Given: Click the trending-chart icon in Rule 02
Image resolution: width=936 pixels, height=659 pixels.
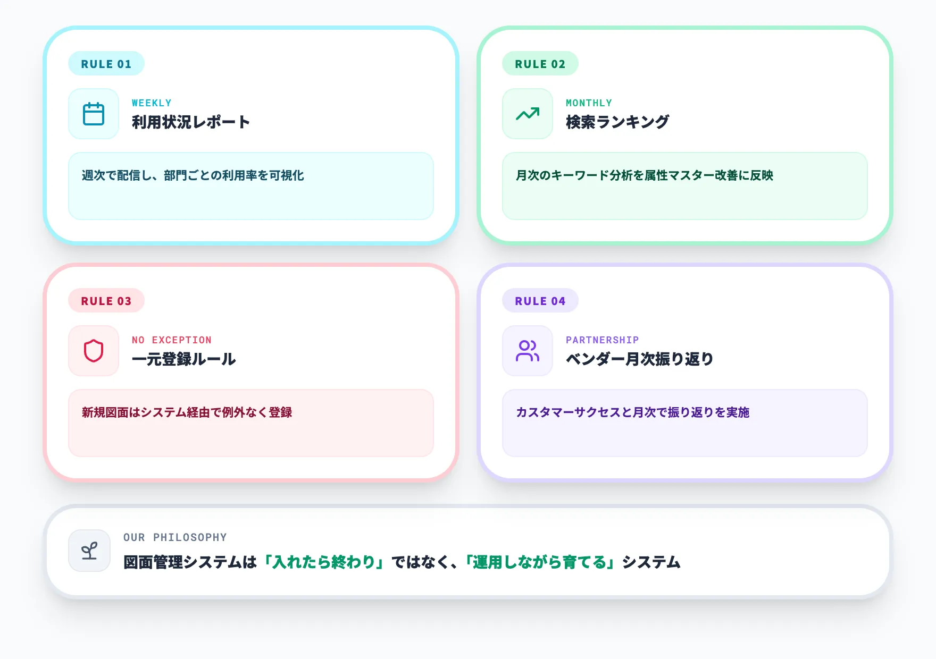Looking at the screenshot, I should point(527,114).
